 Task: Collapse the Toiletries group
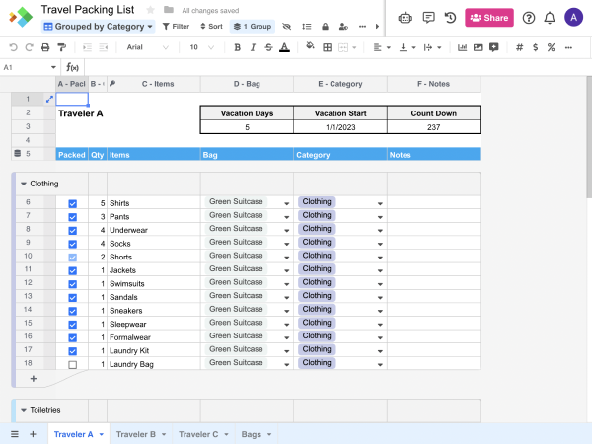point(24,410)
